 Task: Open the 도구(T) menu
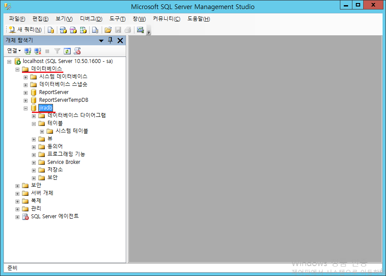117,19
